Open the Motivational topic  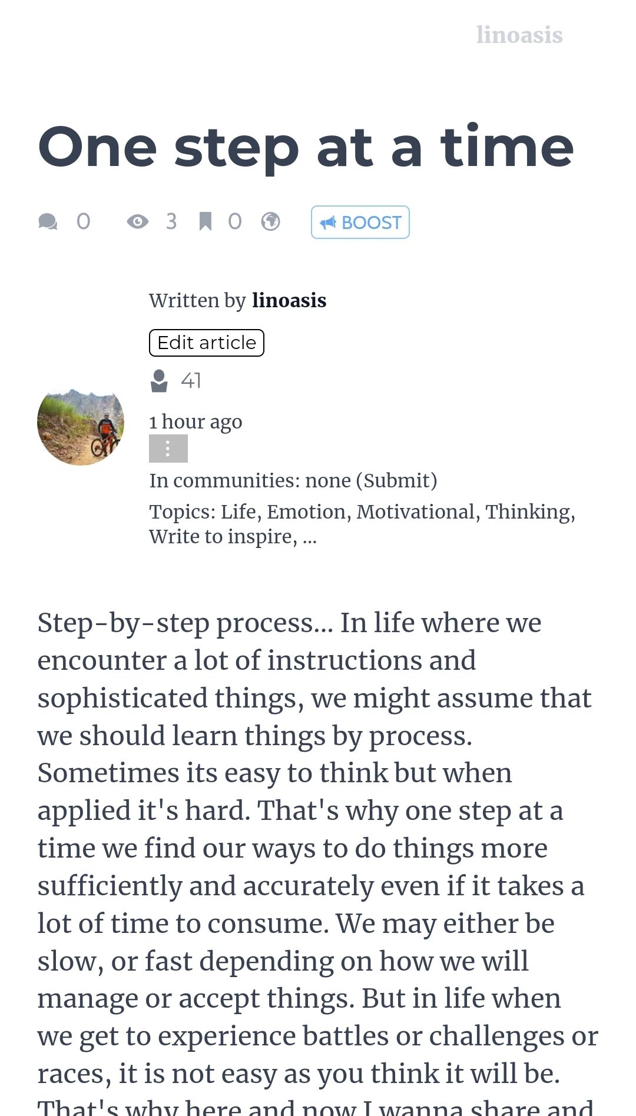[x=415, y=512]
